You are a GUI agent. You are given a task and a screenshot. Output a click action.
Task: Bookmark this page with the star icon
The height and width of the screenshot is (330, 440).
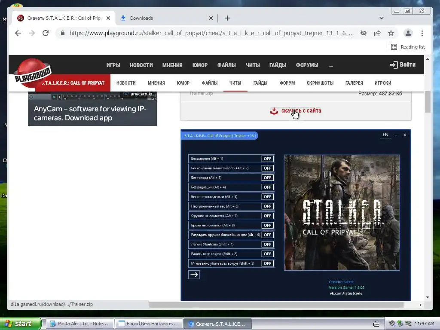point(391,33)
